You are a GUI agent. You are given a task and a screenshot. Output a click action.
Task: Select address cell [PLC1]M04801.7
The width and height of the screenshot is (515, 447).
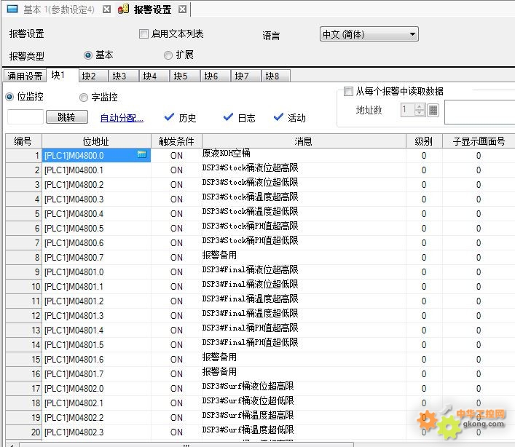[96, 373]
